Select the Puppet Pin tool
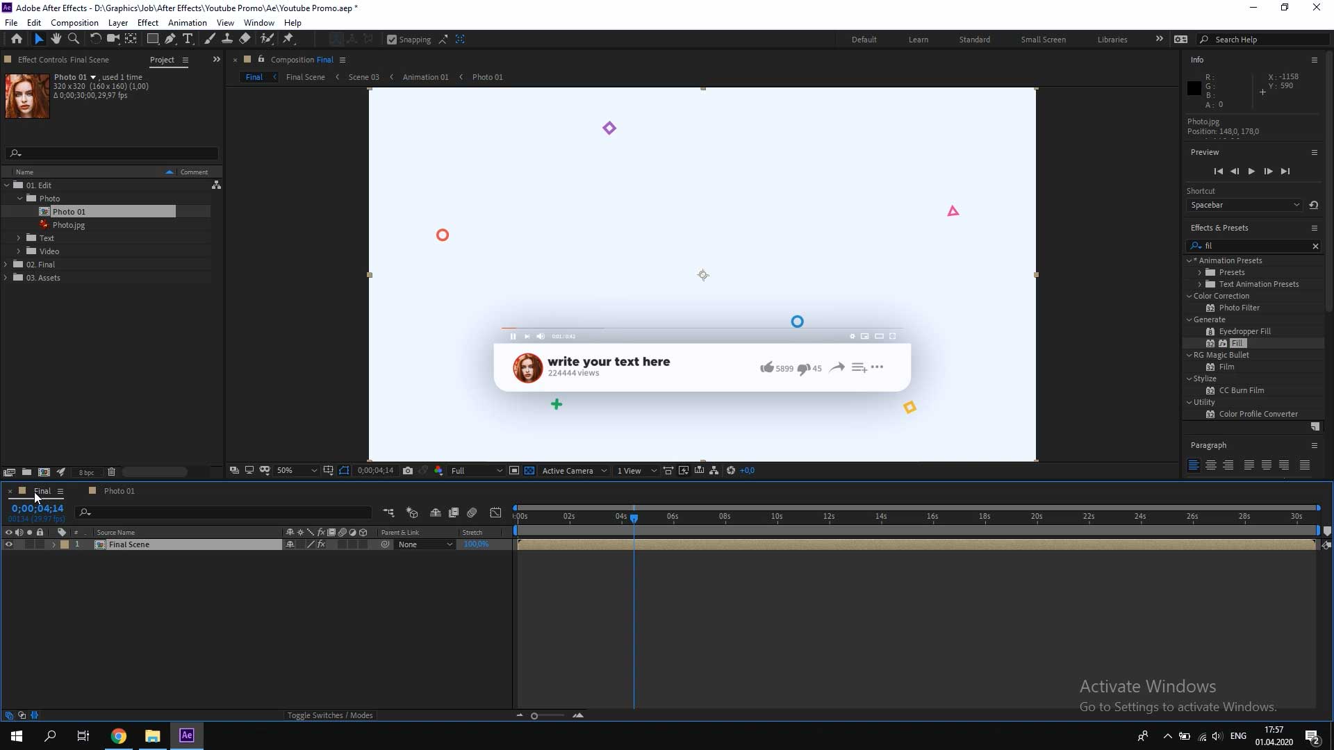This screenshot has height=750, width=1334. click(x=288, y=39)
